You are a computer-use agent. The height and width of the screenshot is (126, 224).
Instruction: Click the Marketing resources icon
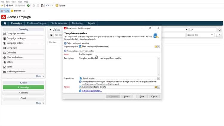pyautogui.click(x=4, y=72)
